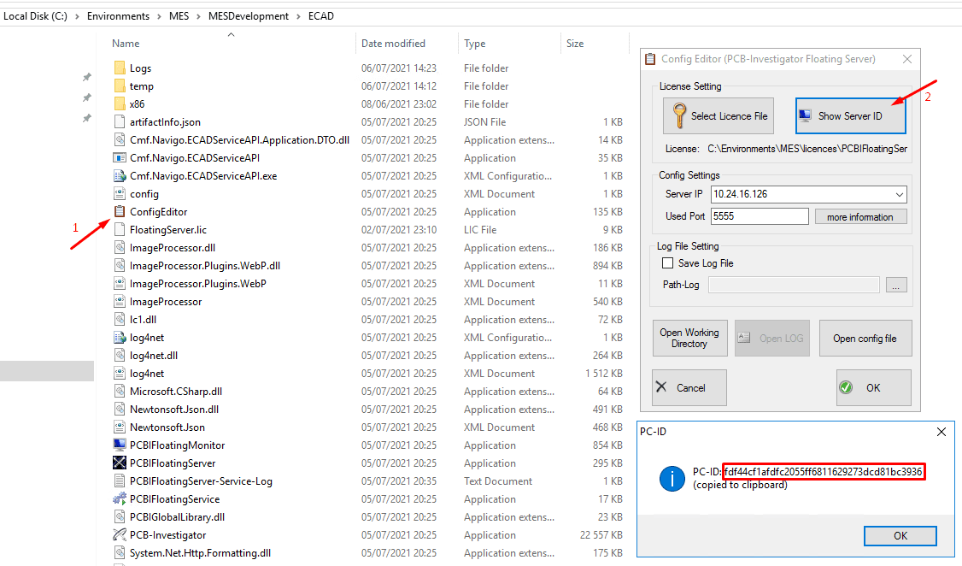The height and width of the screenshot is (566, 962).
Task: Click the PCBIGlobalLibrary.dll file icon
Action: click(120, 517)
